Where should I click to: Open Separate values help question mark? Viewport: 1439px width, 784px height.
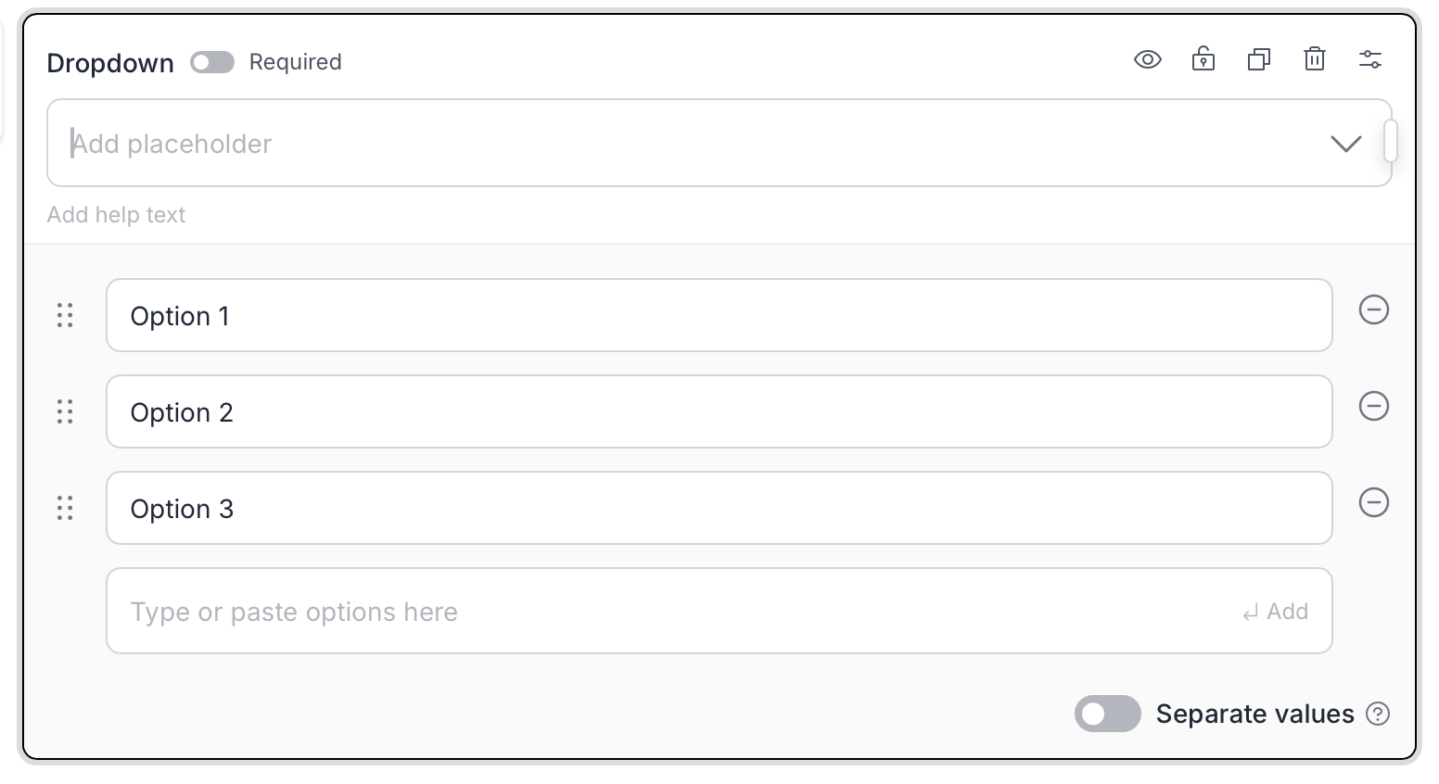click(x=1379, y=714)
